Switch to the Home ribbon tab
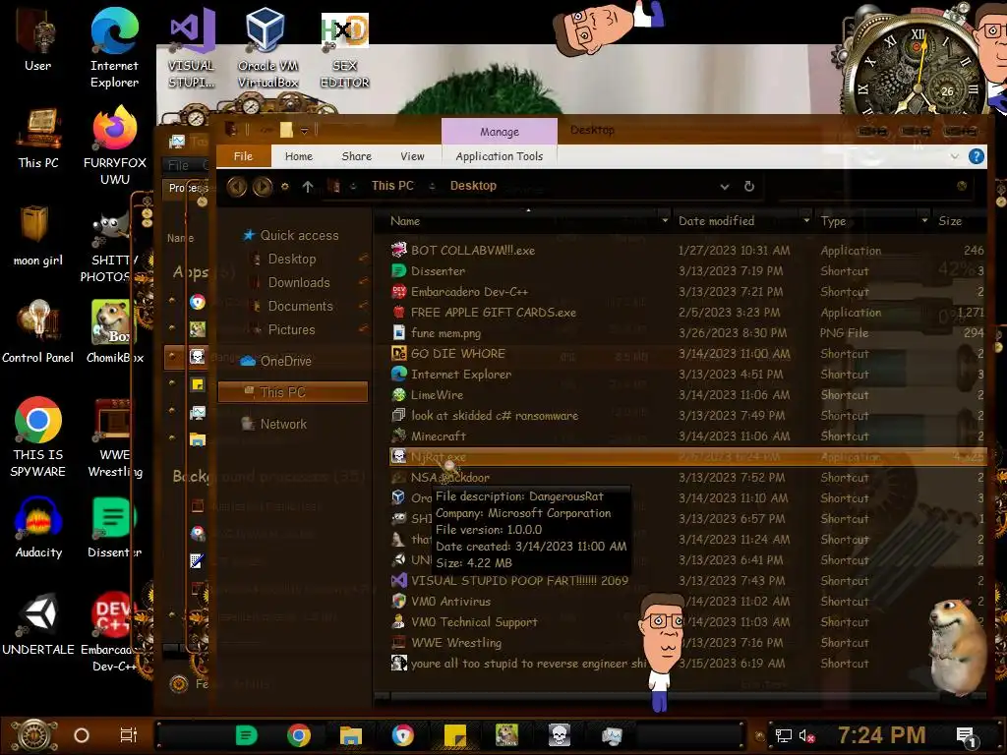This screenshot has height=755, width=1007. pos(299,156)
